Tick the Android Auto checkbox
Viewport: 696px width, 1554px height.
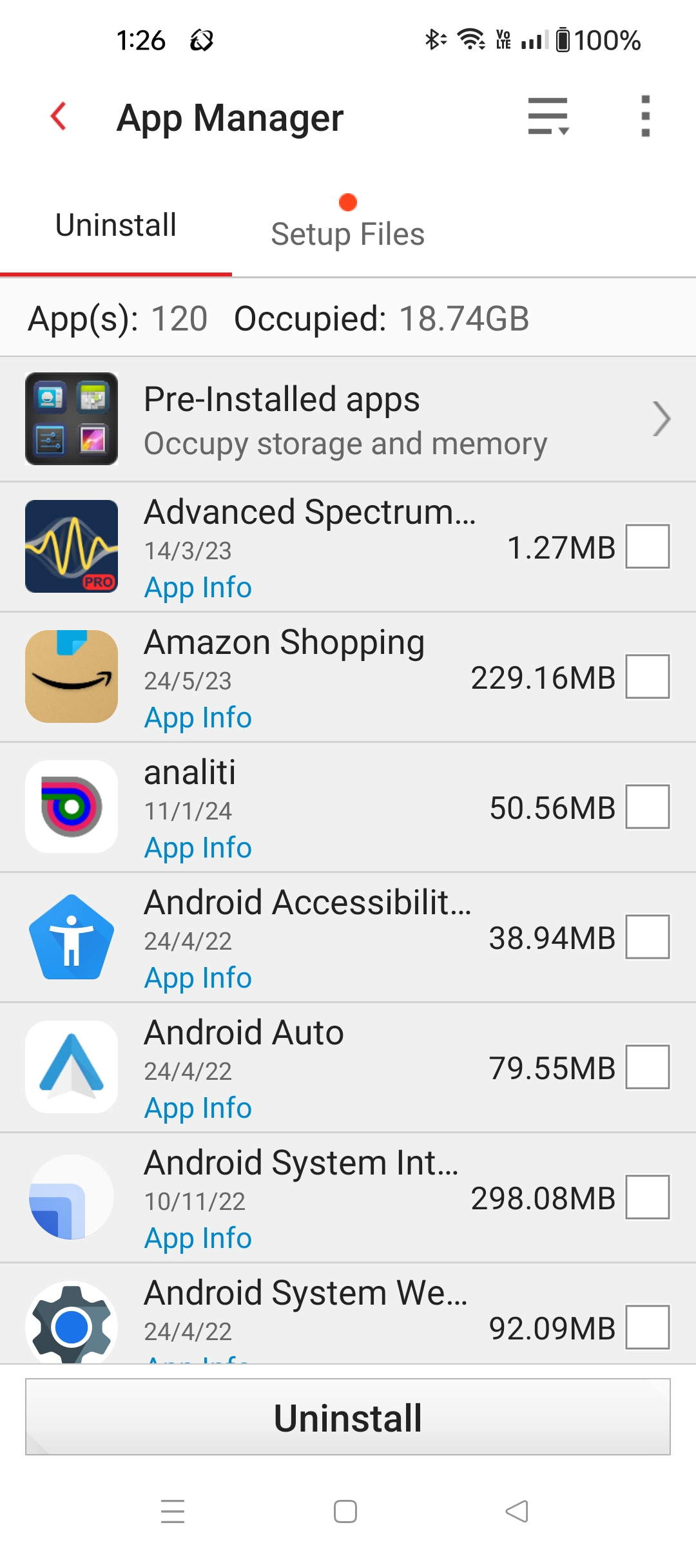[x=647, y=1067]
